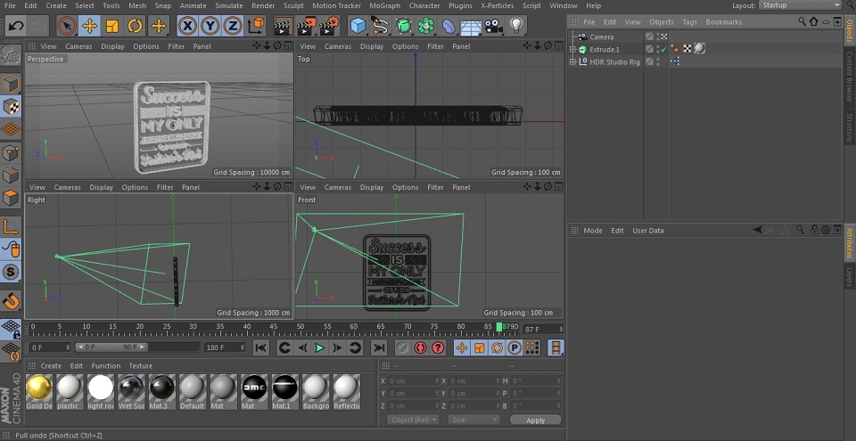This screenshot has height=441, width=856.
Task: Open Edit Render Settings icon
Action: [329, 26]
